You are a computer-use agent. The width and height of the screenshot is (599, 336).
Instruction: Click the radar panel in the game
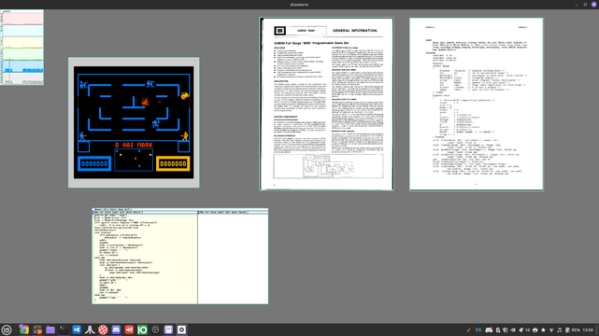134,161
